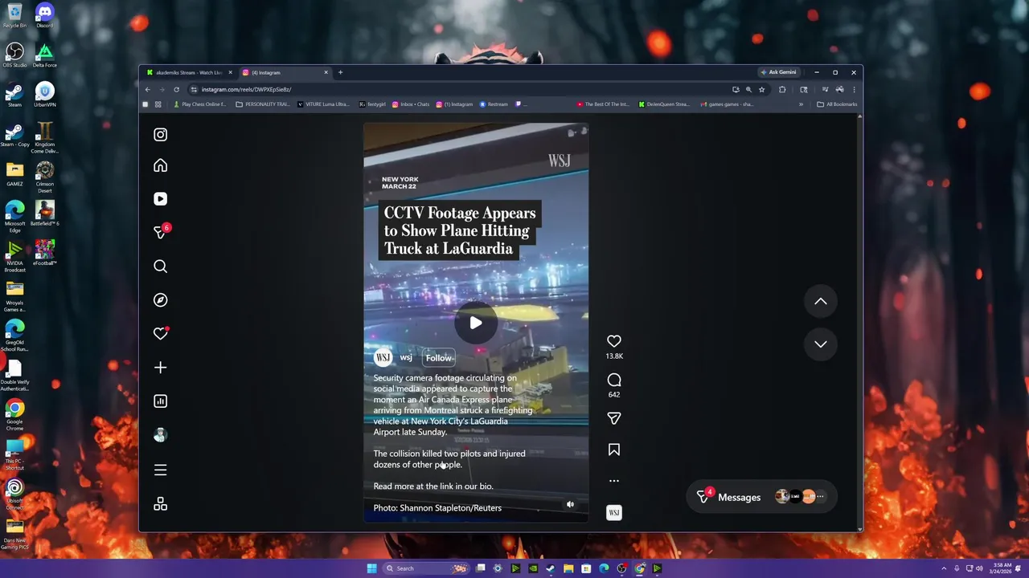The height and width of the screenshot is (578, 1029).
Task: Share the reel with paper plane icon
Action: point(614,418)
